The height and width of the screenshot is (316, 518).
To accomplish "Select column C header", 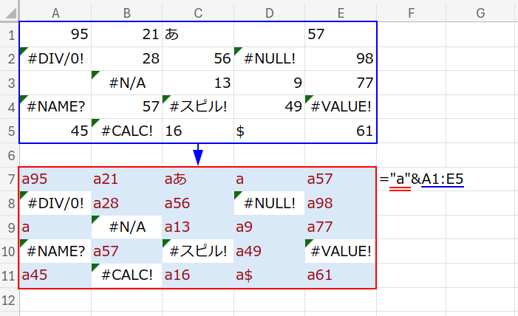I will 197,11.
